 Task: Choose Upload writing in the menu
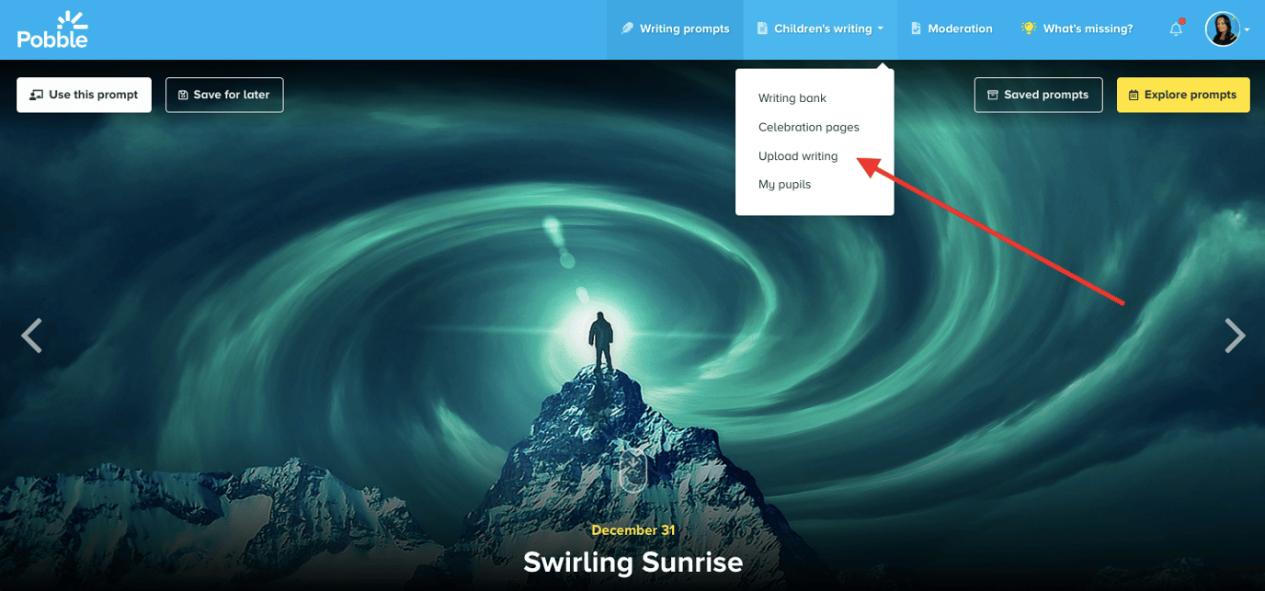click(x=798, y=156)
